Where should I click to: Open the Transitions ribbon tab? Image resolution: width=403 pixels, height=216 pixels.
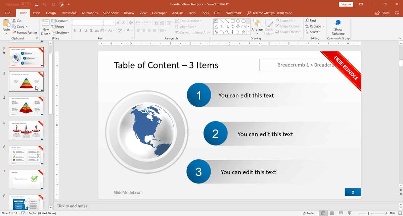(x=69, y=13)
